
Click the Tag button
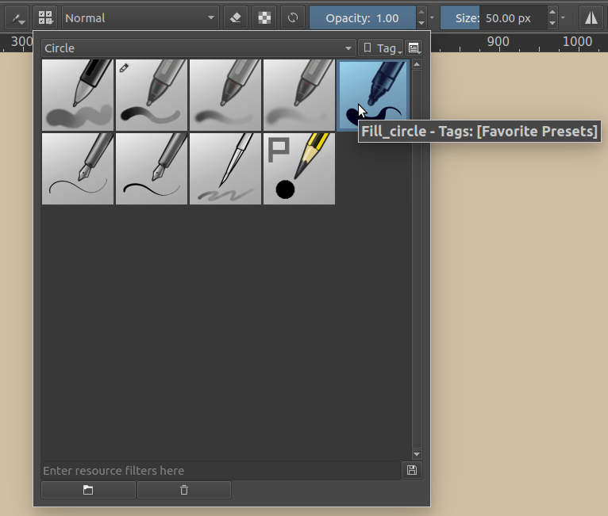click(380, 48)
